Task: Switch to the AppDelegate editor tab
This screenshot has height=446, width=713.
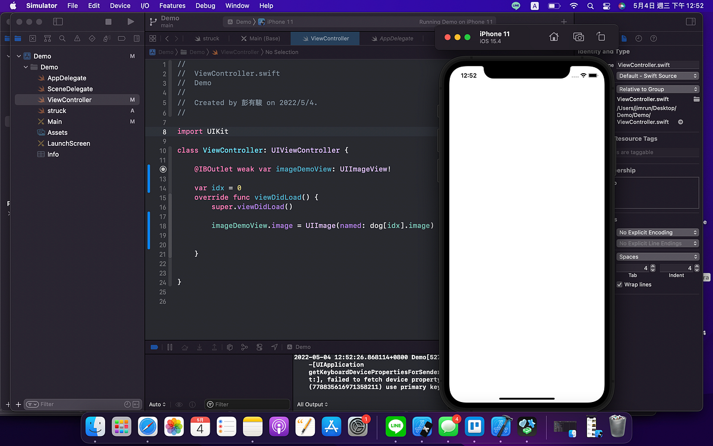Action: tap(392, 37)
